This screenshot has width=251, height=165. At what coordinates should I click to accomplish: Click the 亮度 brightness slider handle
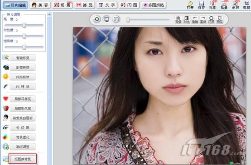tap(24, 25)
